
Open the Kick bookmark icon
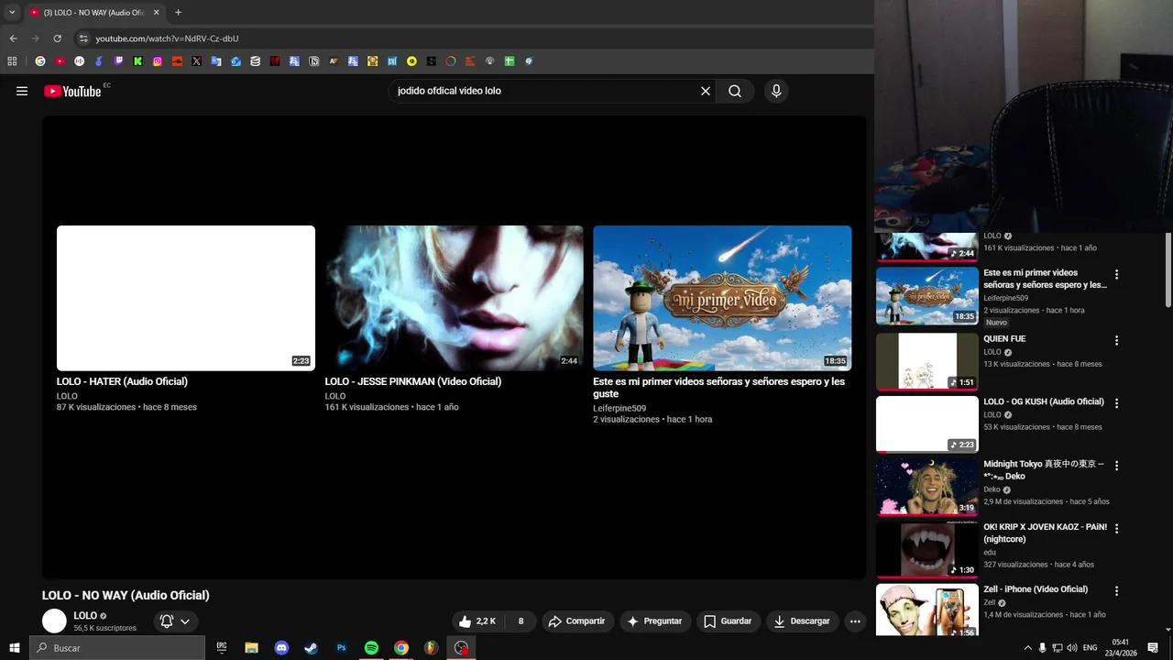(x=137, y=61)
